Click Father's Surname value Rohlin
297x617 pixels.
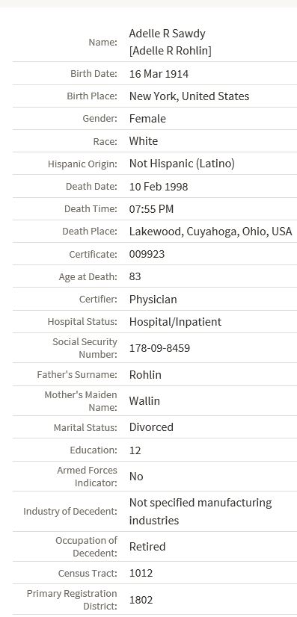(145, 375)
